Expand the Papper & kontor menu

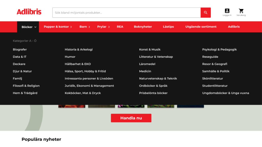click(58, 27)
